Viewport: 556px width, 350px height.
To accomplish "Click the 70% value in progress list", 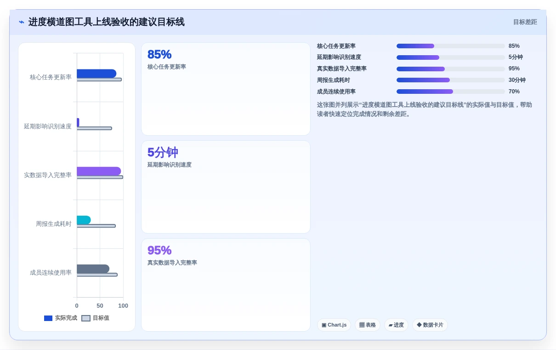I will (514, 92).
